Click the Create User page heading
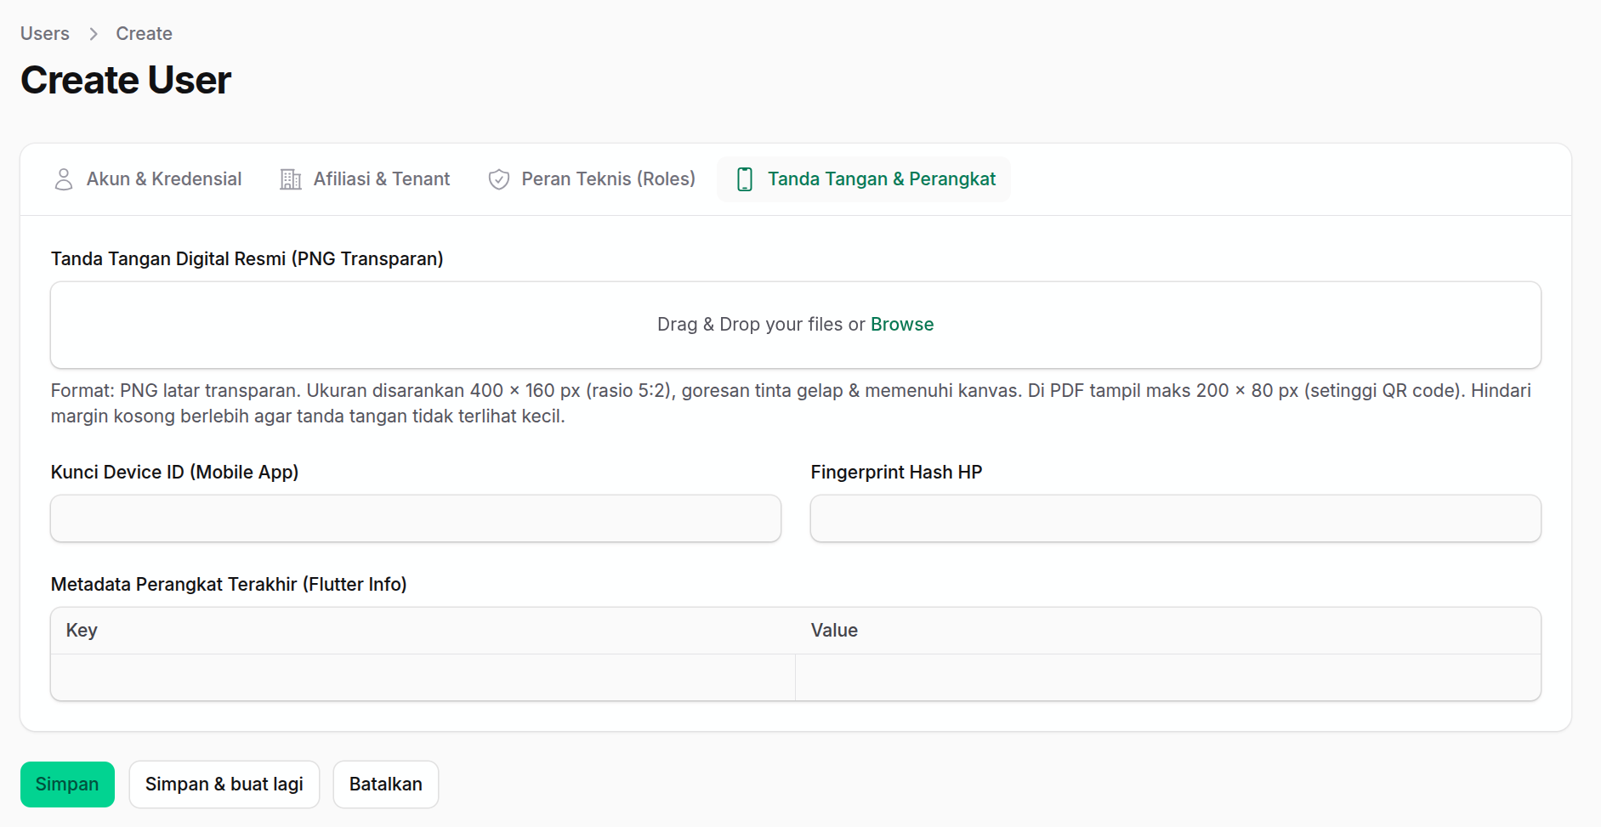The image size is (1601, 827). point(126,80)
